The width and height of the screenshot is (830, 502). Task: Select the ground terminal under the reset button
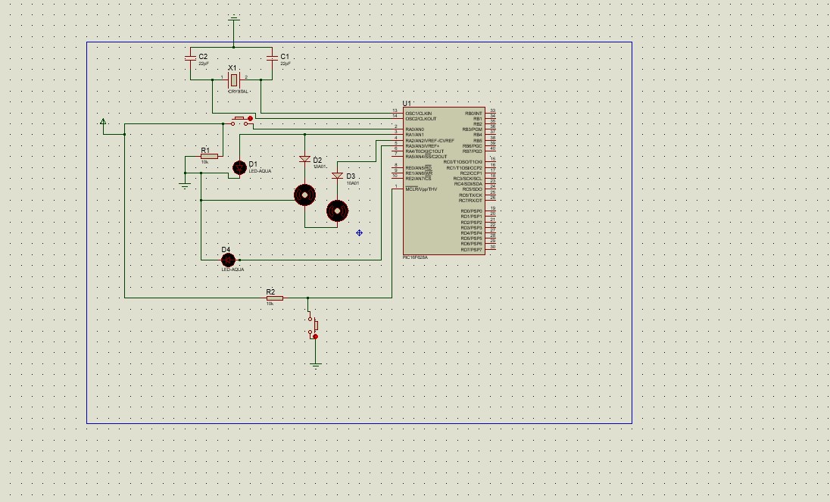pos(316,366)
